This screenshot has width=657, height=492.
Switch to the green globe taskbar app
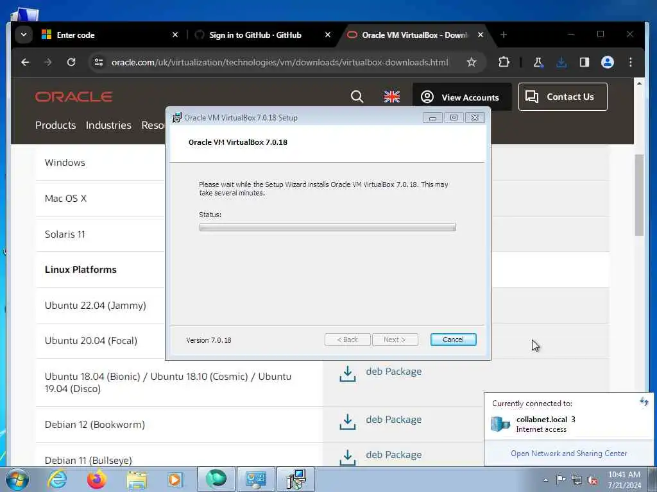coord(216,479)
